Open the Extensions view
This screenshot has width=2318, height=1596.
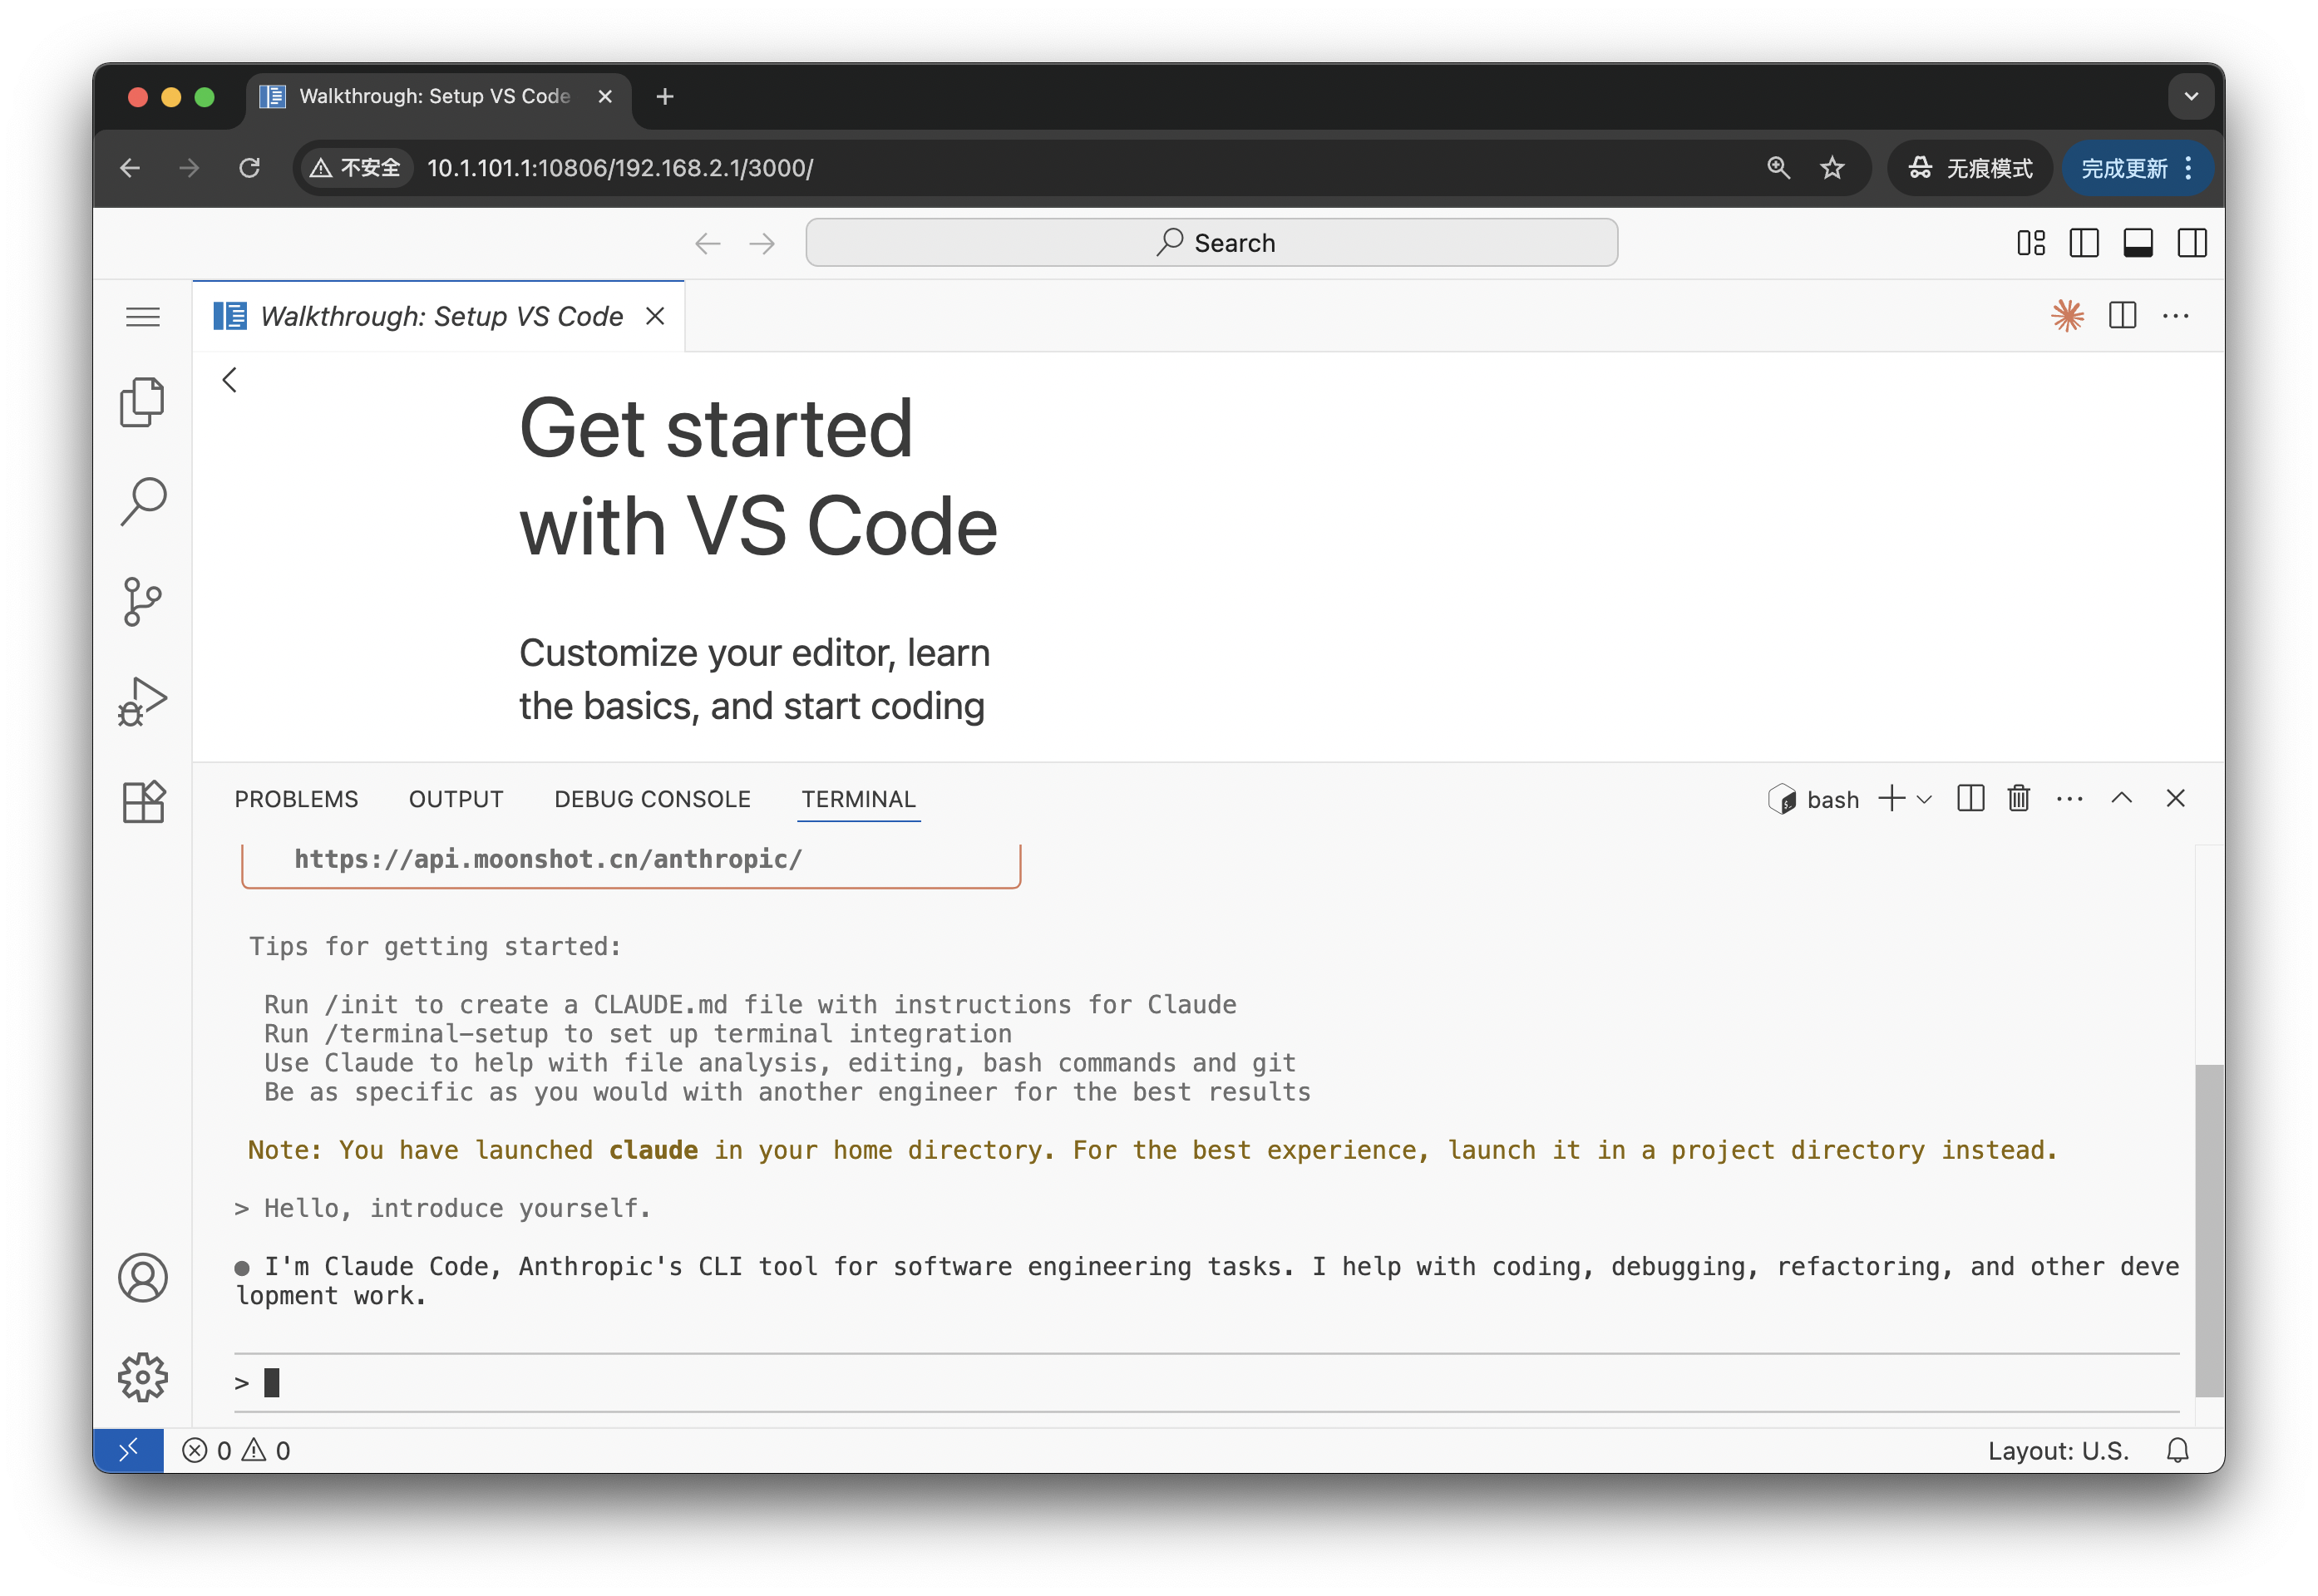142,802
